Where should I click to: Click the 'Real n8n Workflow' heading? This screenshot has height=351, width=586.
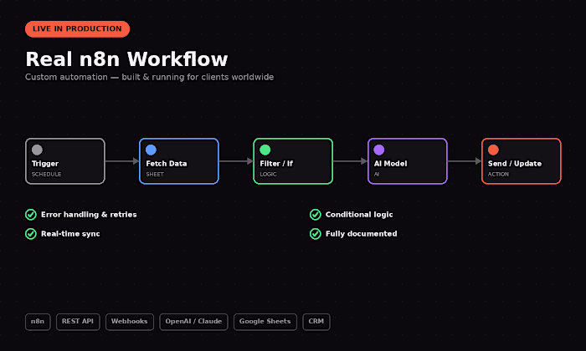(x=126, y=59)
